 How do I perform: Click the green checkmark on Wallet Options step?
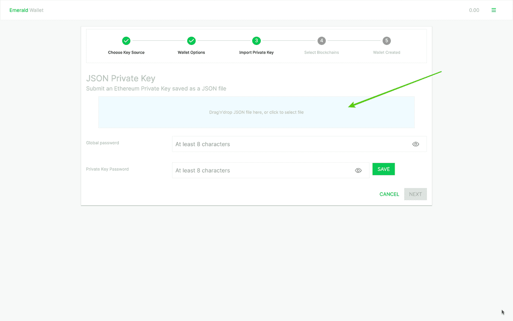pyautogui.click(x=191, y=41)
